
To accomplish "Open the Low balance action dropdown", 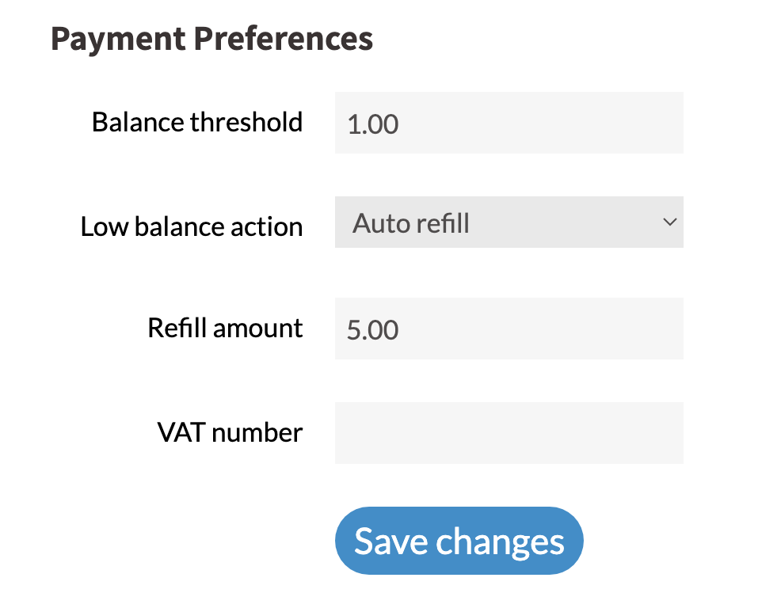I will coord(509,223).
